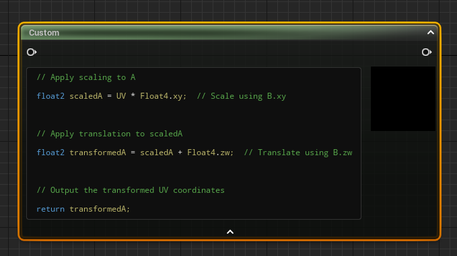Click the Custom node's input pin

[x=32, y=52]
